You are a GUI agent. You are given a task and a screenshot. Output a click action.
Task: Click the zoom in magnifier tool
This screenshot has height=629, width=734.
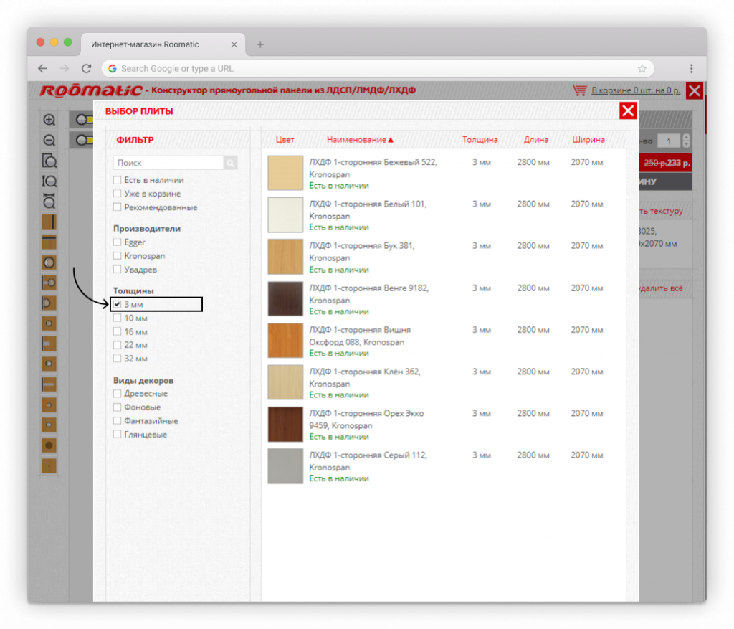[x=49, y=120]
